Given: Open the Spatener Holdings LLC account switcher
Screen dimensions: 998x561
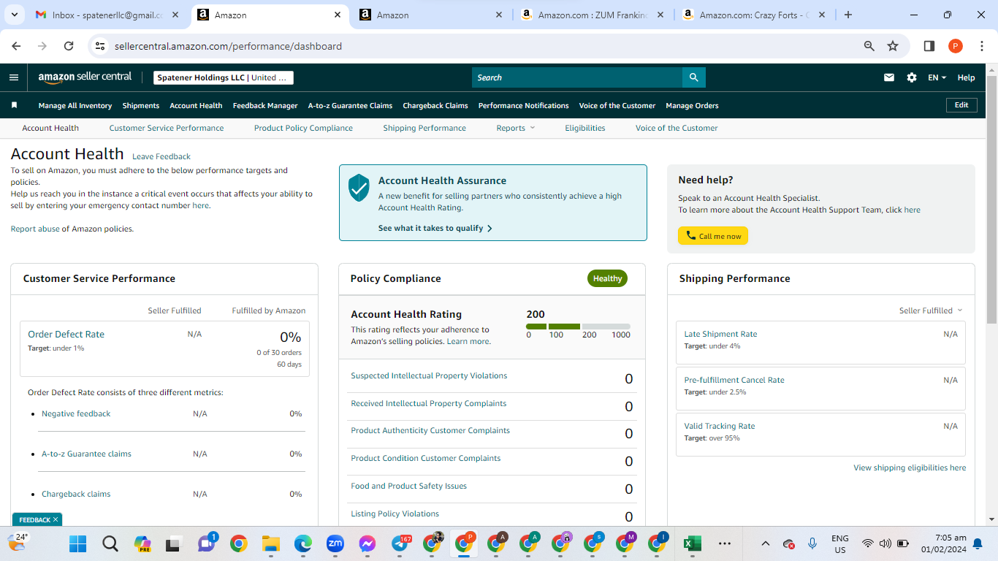Looking at the screenshot, I should (x=224, y=77).
